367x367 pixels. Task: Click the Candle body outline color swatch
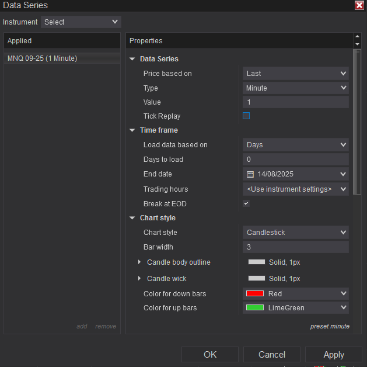click(x=257, y=262)
